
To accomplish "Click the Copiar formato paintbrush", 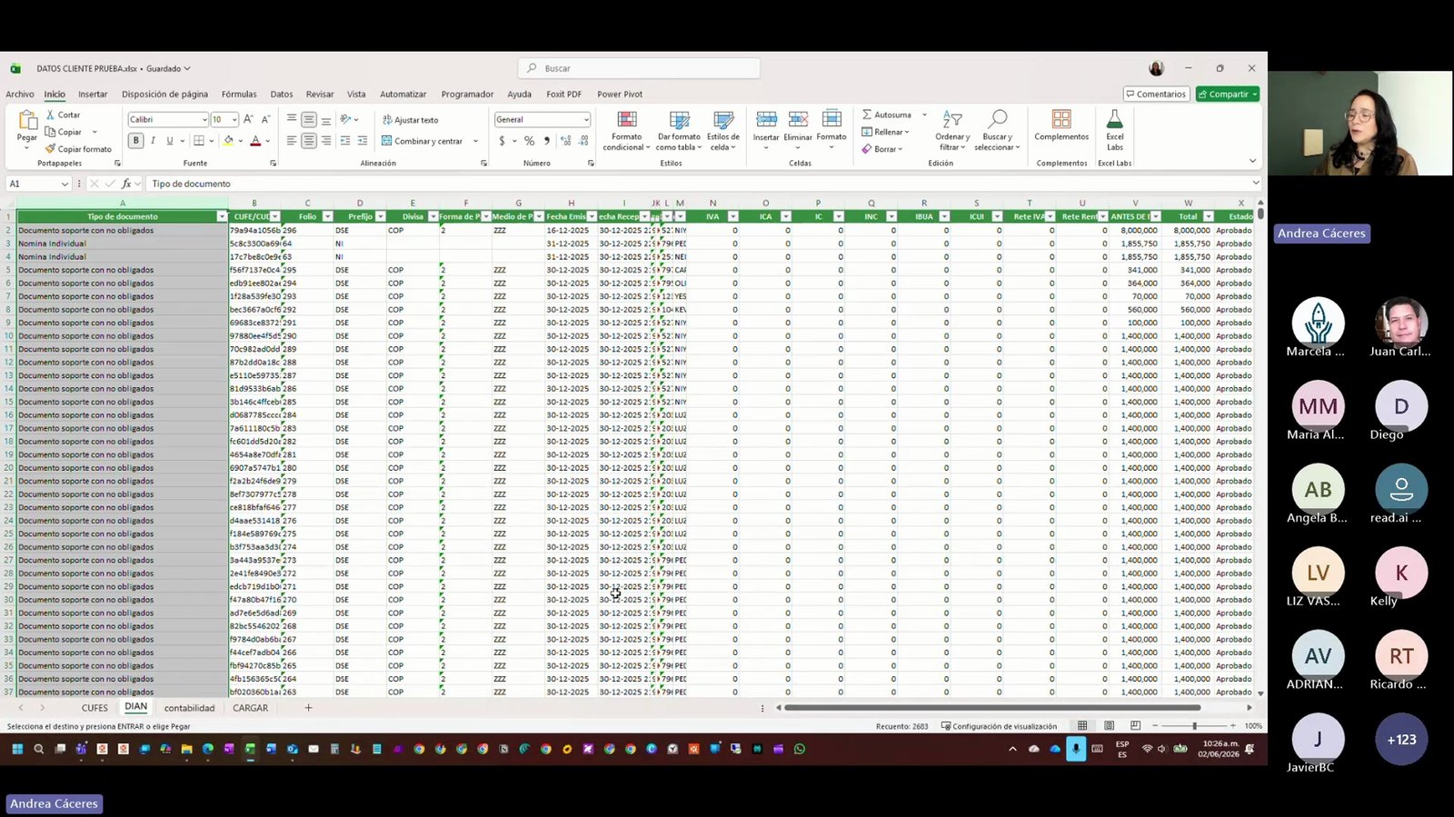I will [51, 149].
